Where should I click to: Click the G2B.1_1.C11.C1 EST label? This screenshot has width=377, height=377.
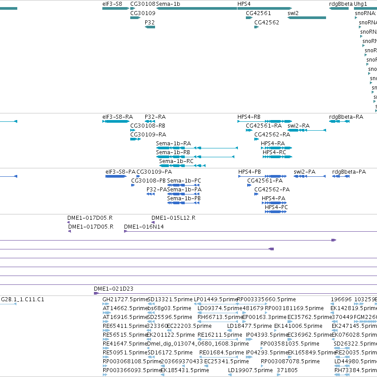(x=23, y=299)
